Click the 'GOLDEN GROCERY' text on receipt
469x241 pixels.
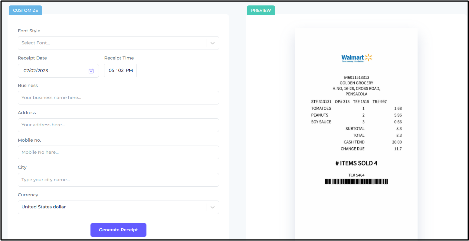pyautogui.click(x=356, y=83)
